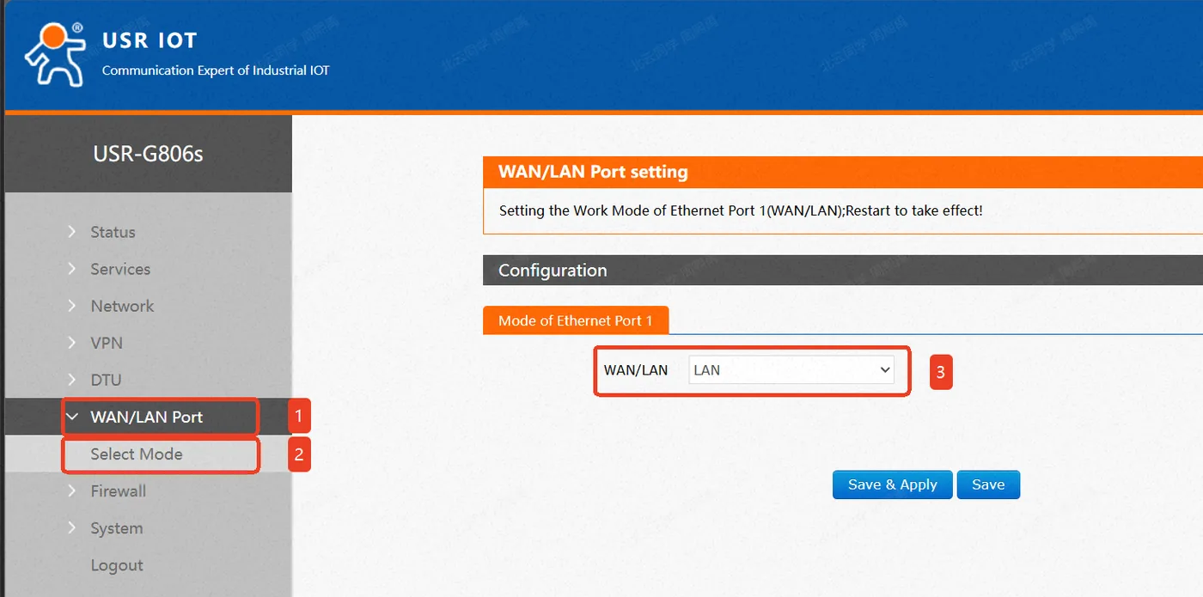Open the Firewall section
This screenshot has height=597, width=1203.
pyautogui.click(x=119, y=491)
